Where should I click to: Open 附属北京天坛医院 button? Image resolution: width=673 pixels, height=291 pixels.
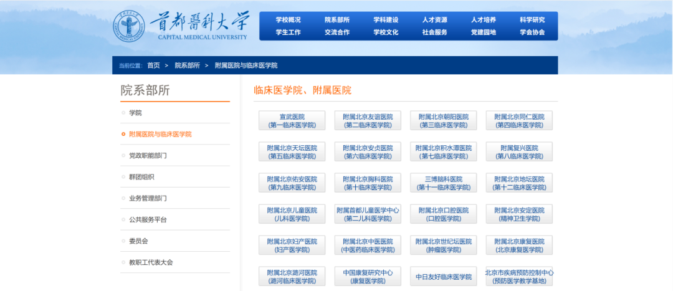point(292,151)
